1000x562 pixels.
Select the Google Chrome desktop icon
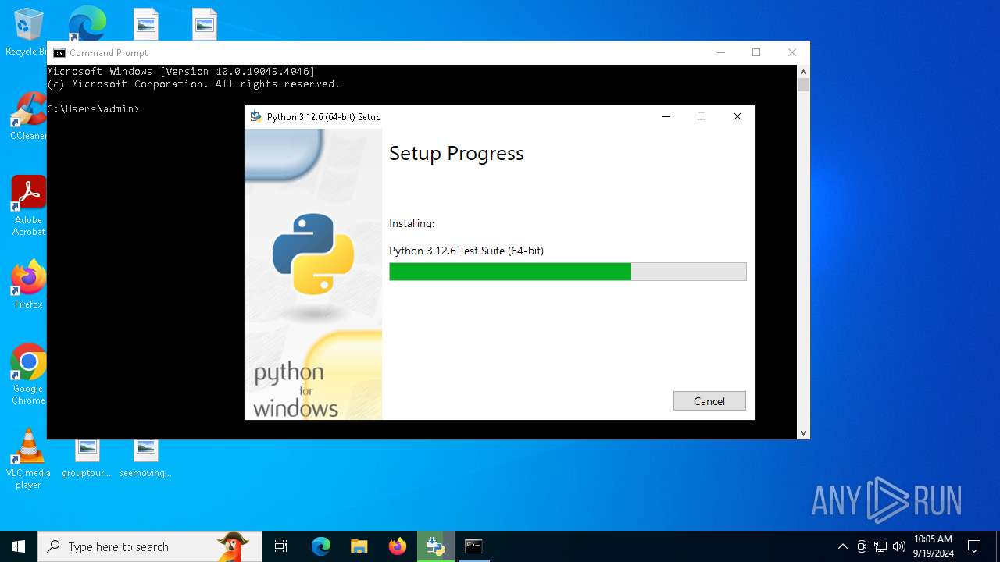point(28,375)
